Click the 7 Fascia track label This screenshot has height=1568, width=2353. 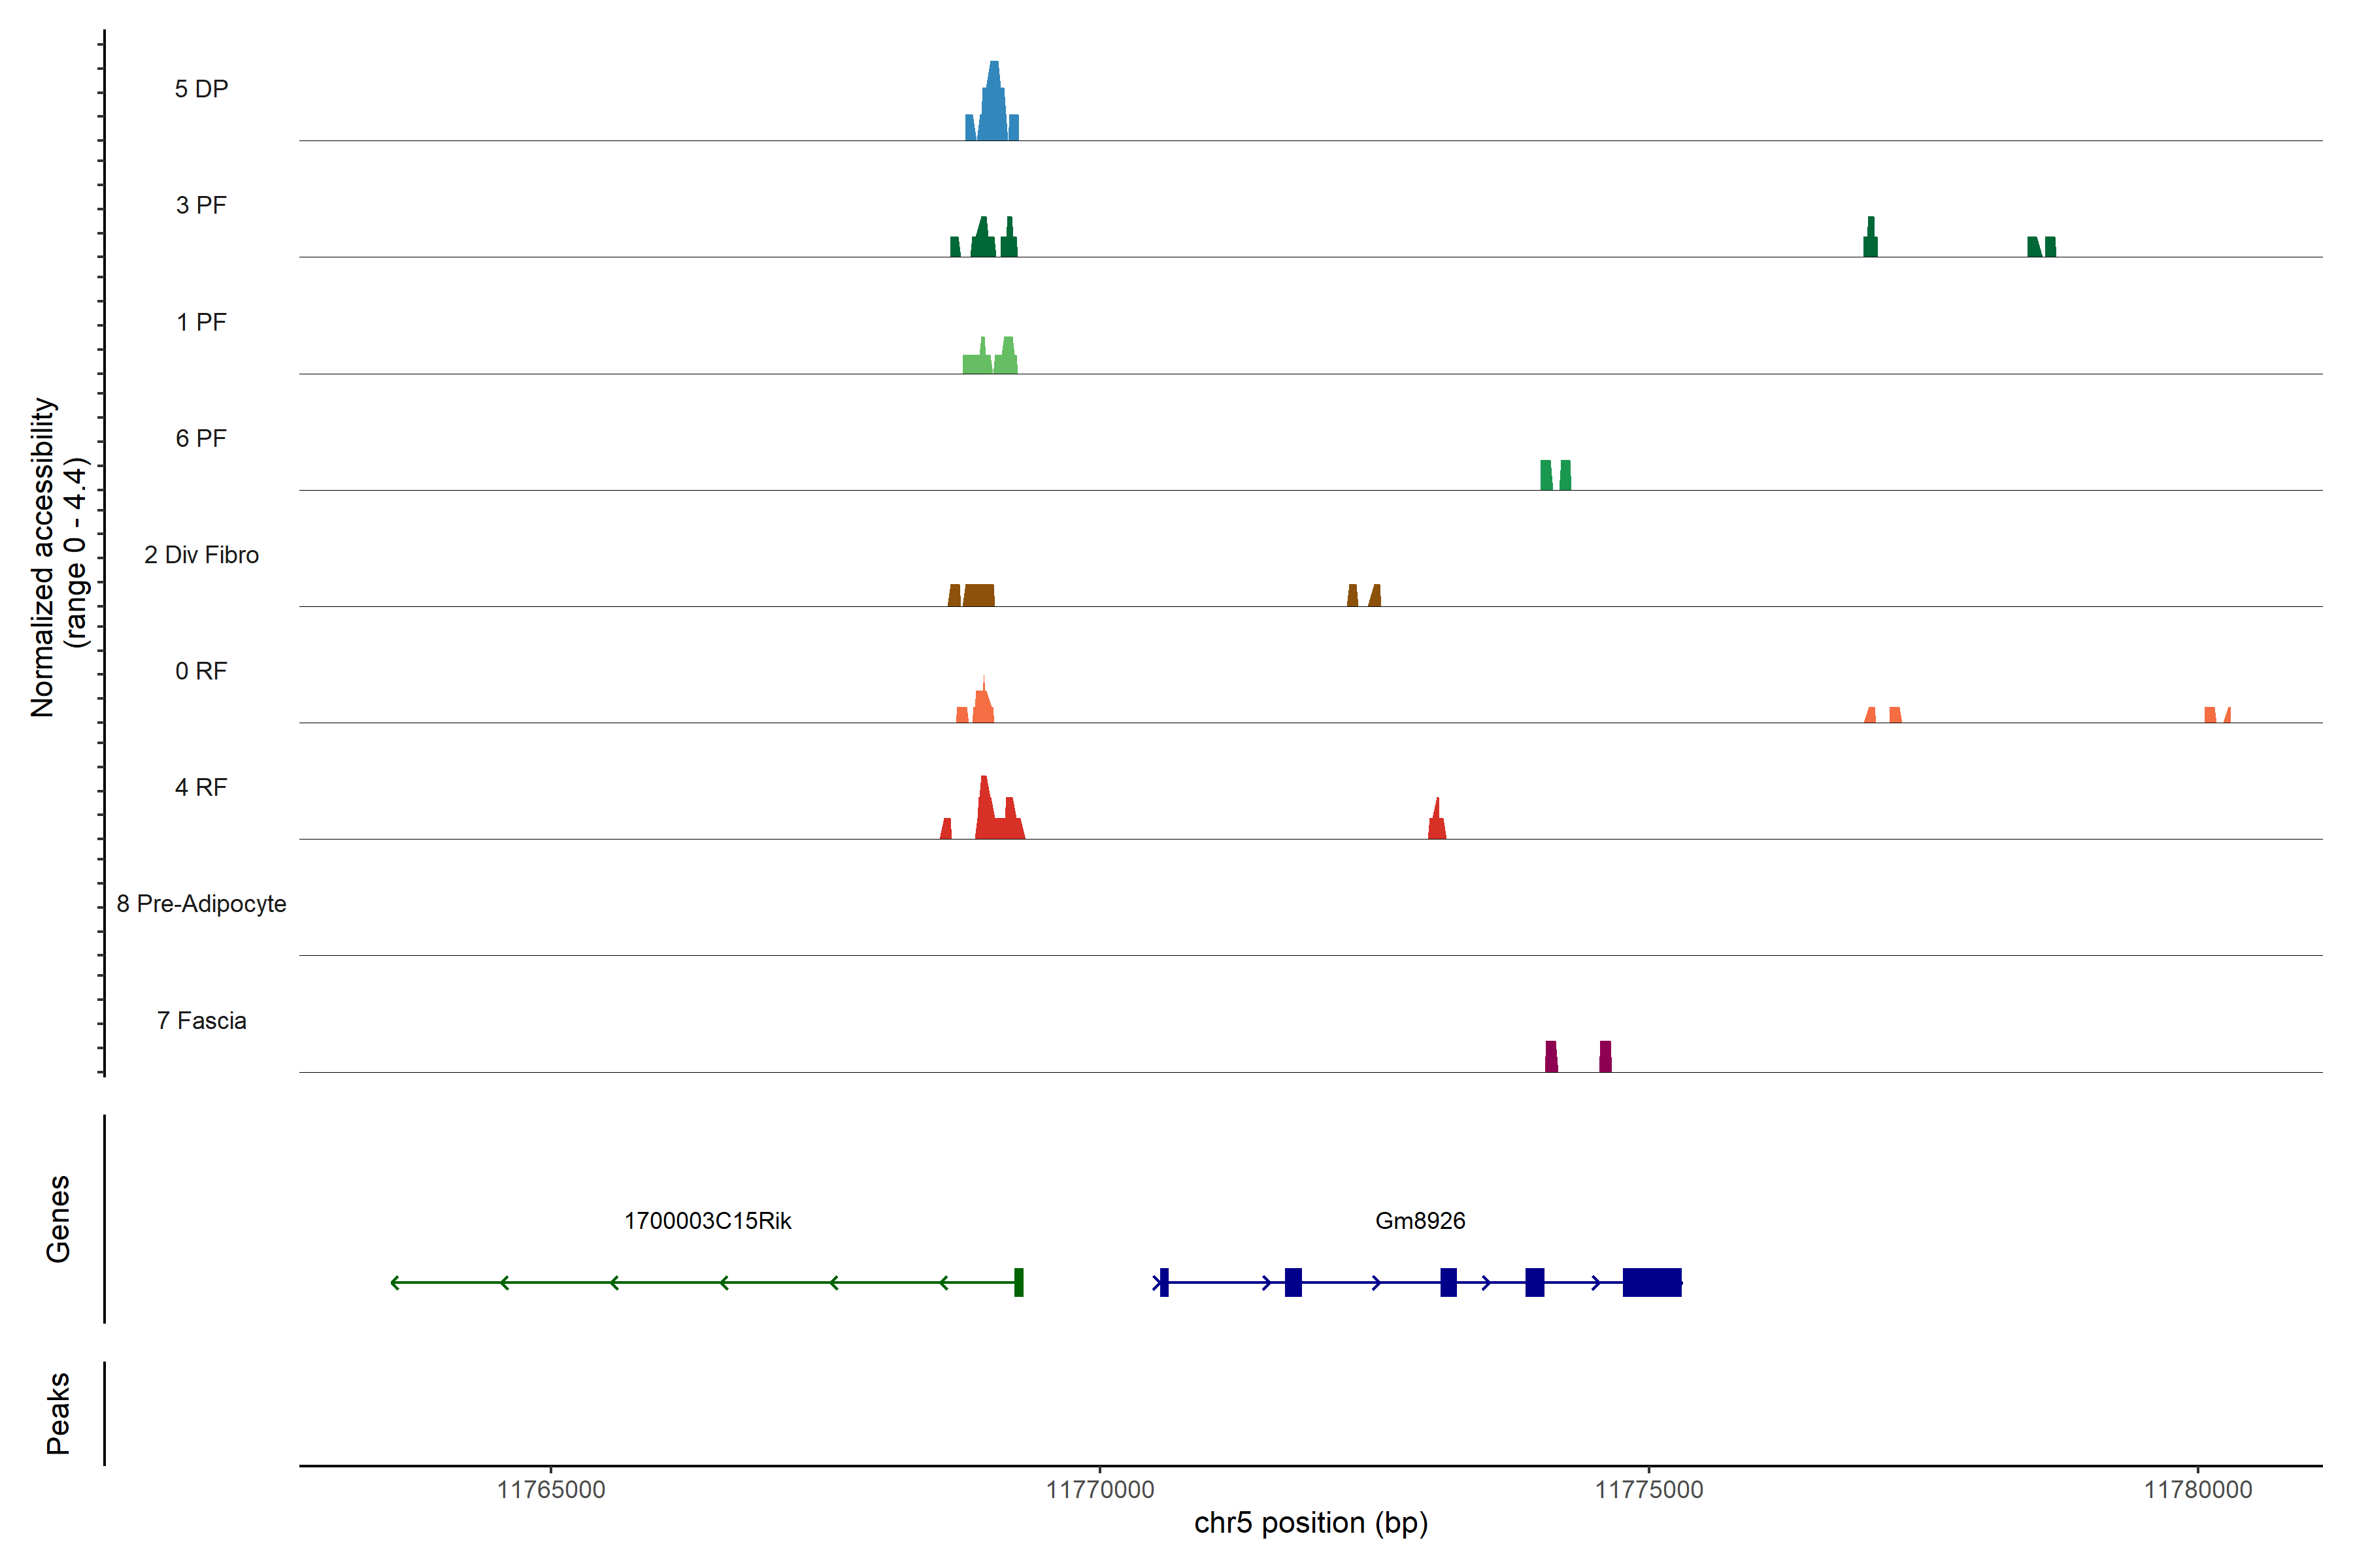pos(201,1020)
